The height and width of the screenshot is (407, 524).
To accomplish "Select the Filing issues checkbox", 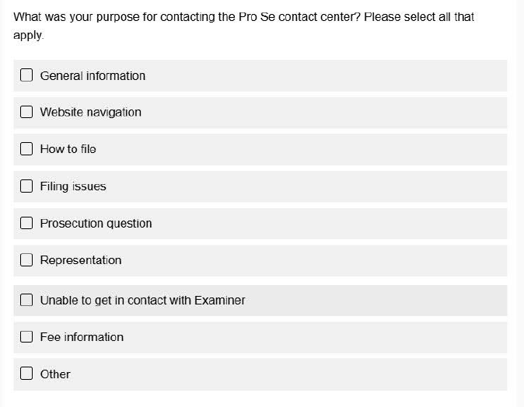I will (26, 186).
